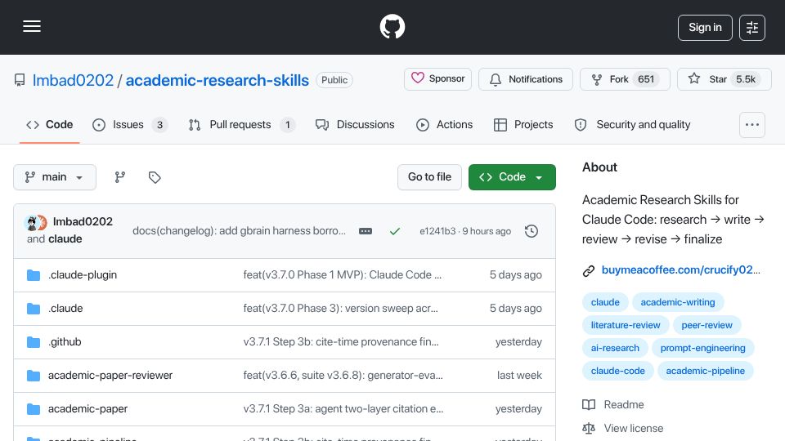The height and width of the screenshot is (441, 785).
Task: Open the .claude folder
Action: (x=65, y=309)
